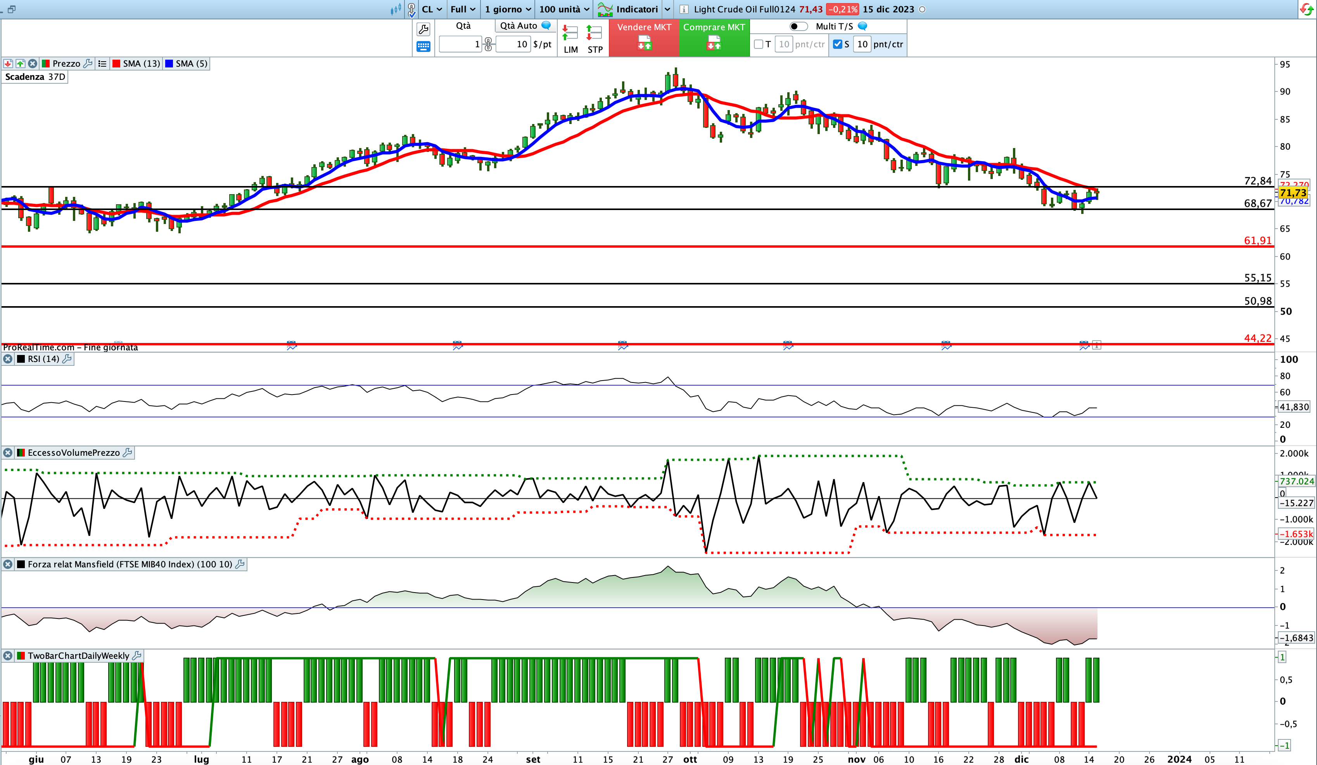Click the blue keyboard shortcuts icon
Screen dimensions: 1317x765
coord(423,47)
